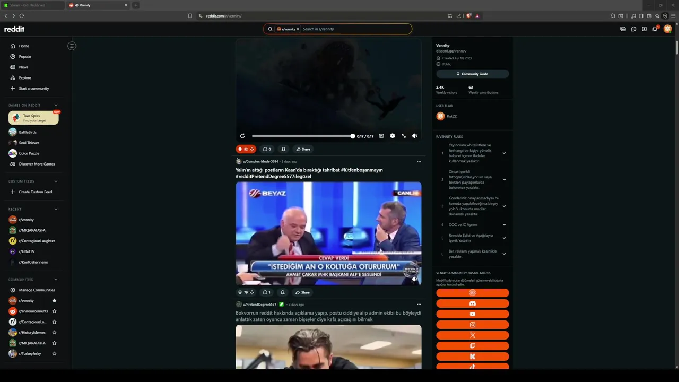Collapse Custom Feeds section
Screen dimensions: 679x382
[x=56, y=181]
